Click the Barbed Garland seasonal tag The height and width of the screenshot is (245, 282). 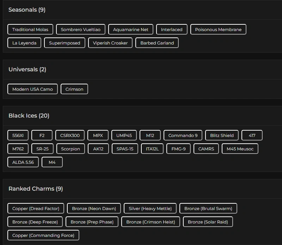point(157,43)
